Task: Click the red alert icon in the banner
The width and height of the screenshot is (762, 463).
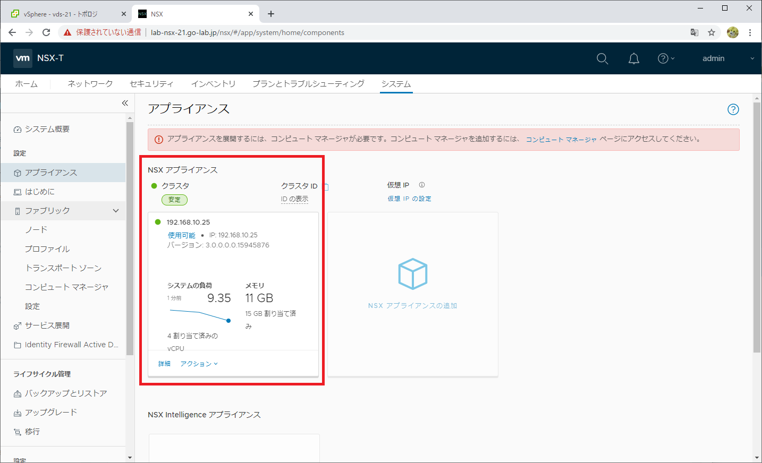Action: coord(159,140)
